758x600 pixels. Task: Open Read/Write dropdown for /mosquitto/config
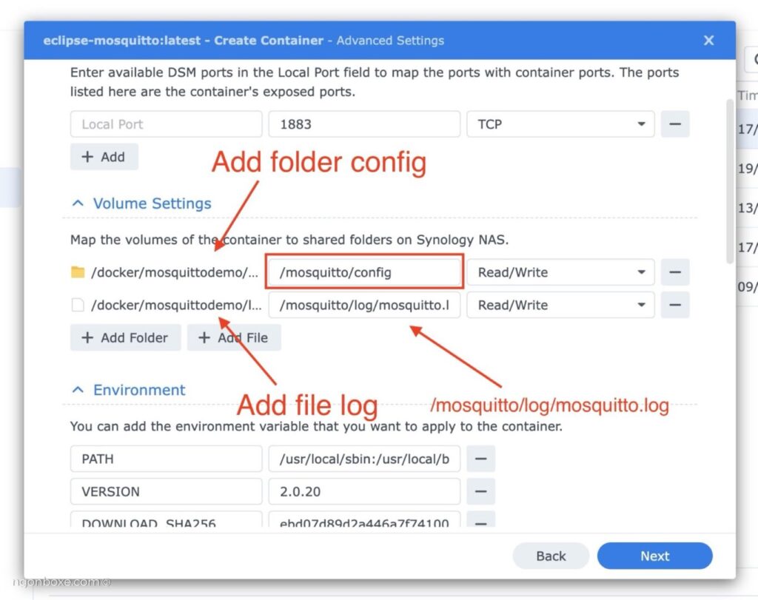click(560, 272)
